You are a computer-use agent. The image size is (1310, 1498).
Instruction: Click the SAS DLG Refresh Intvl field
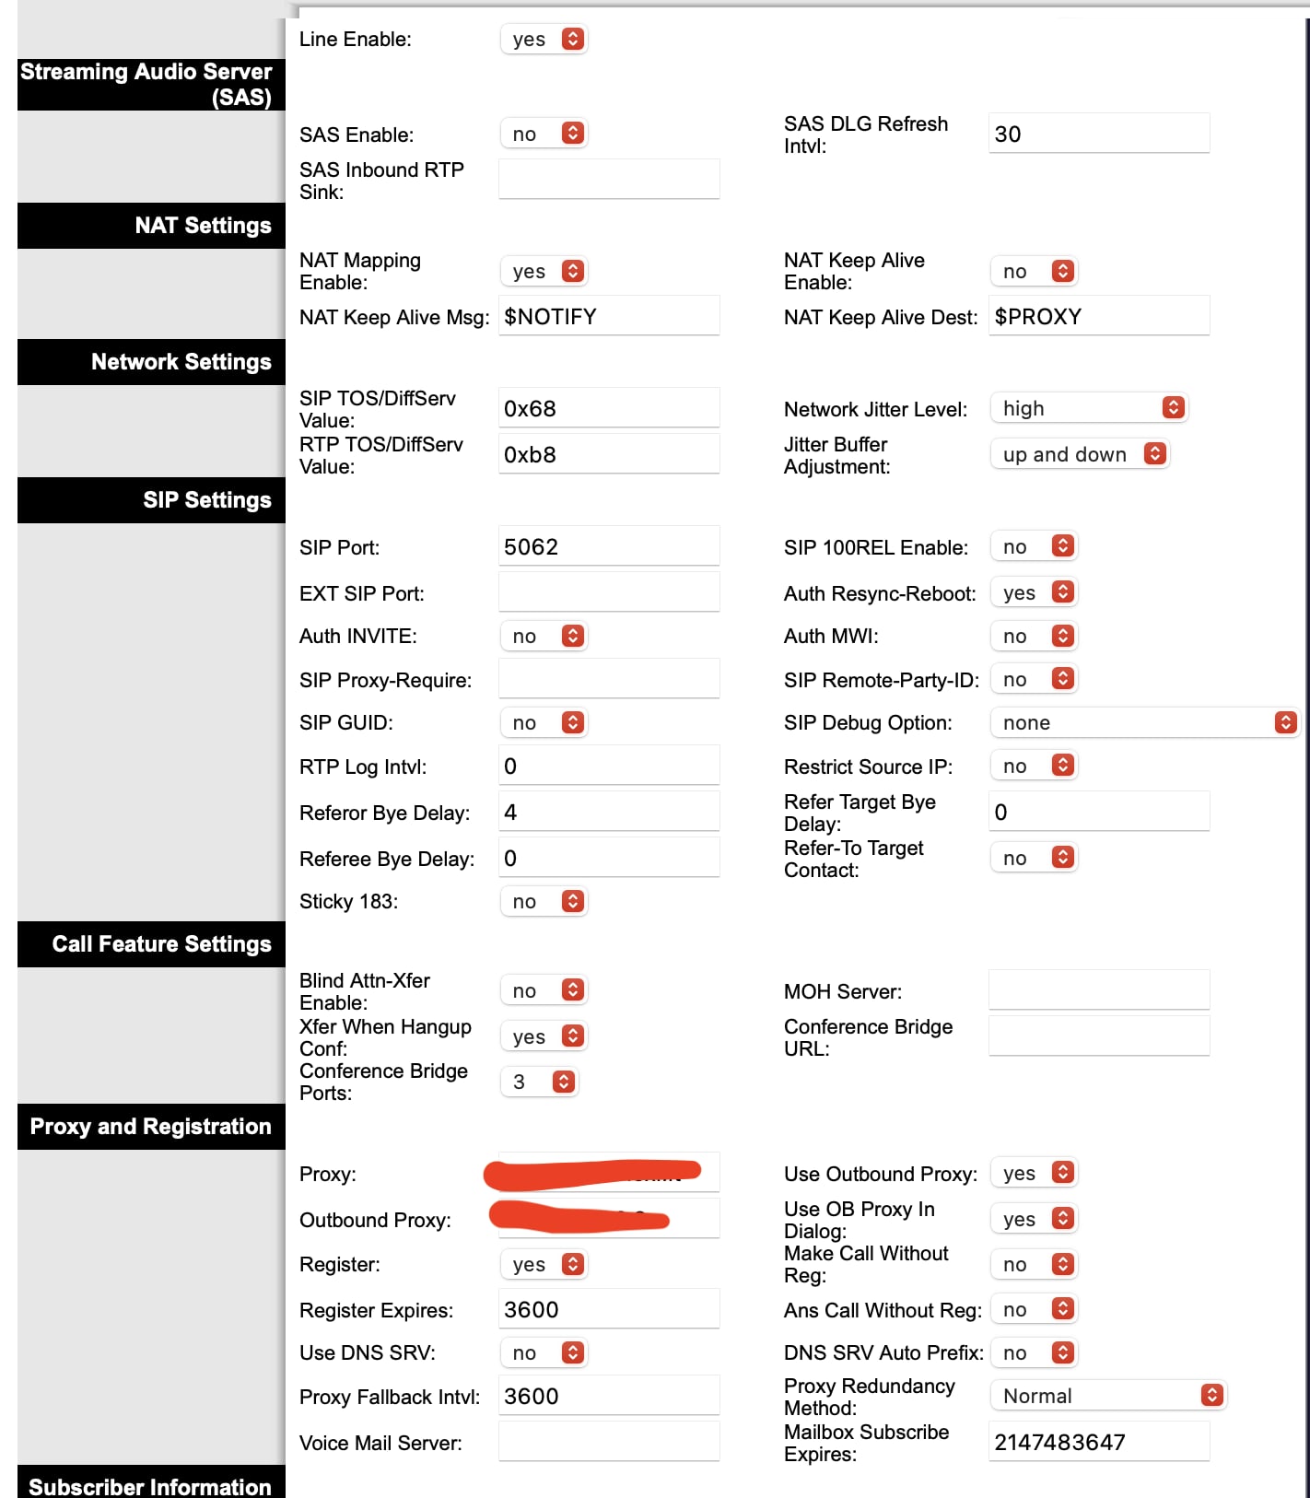1098,134
